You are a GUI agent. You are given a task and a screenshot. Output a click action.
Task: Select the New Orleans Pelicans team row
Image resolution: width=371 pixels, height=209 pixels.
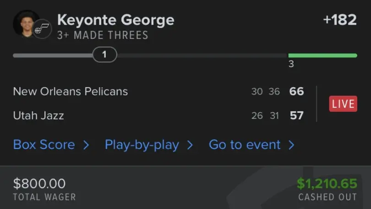tap(71, 91)
